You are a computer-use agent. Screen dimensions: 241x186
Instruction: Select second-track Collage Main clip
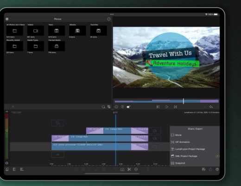pyautogui.click(x=100, y=138)
